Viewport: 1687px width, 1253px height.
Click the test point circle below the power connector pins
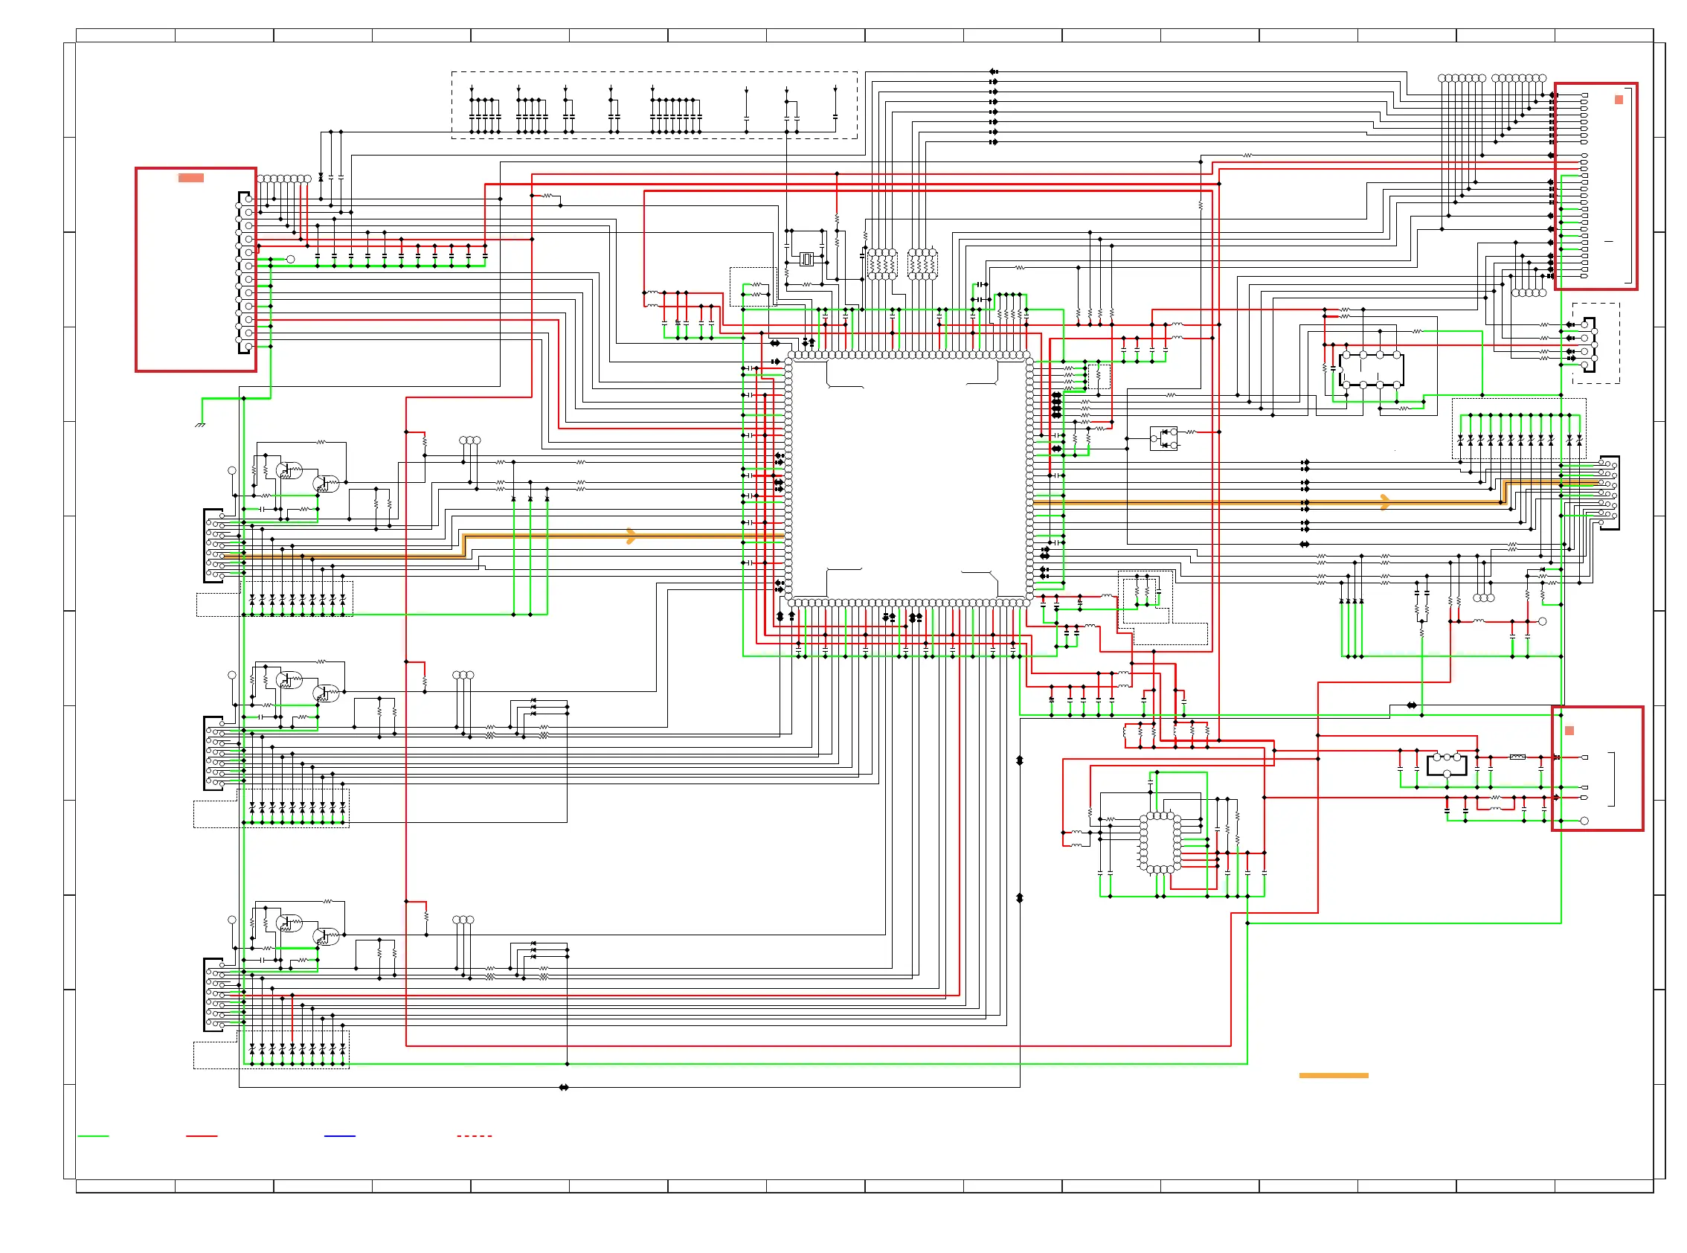(x=1584, y=821)
